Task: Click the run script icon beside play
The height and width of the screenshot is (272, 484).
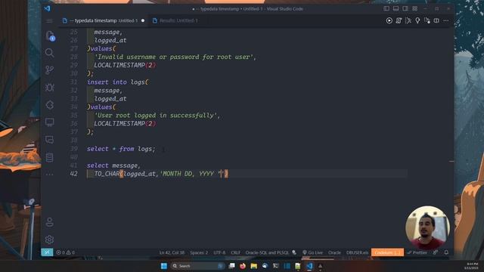Action: coord(399,20)
